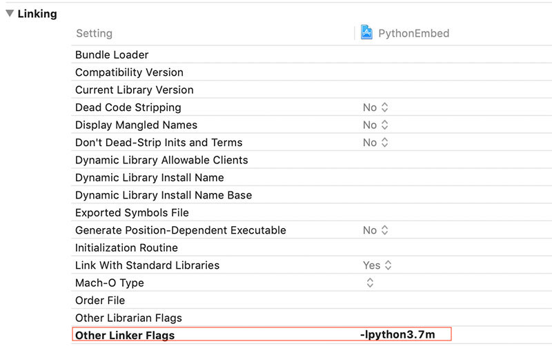This screenshot has width=552, height=346.
Task: Open Dead Code Stripping value dropdown
Action: (x=375, y=108)
